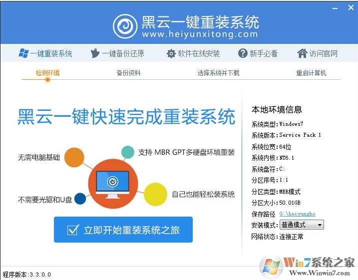Switch to the 选择系统并下载 step

pos(218,73)
